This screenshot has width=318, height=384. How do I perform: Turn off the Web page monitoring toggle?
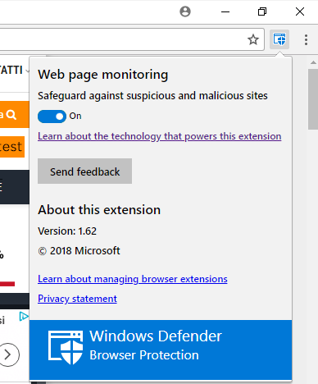pyautogui.click(x=52, y=117)
